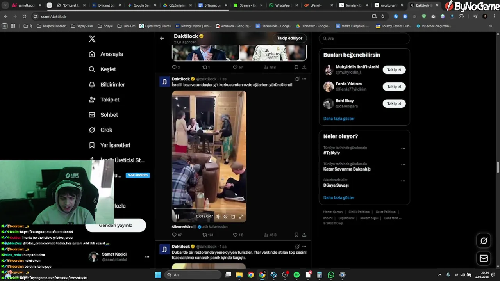Click the X logo in sidebar
Screen dimensions: 500x281
[x=92, y=39]
